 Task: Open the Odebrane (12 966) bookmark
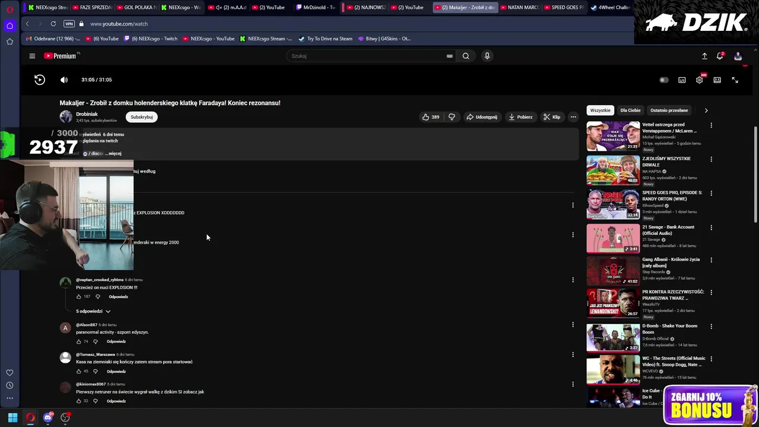52,39
